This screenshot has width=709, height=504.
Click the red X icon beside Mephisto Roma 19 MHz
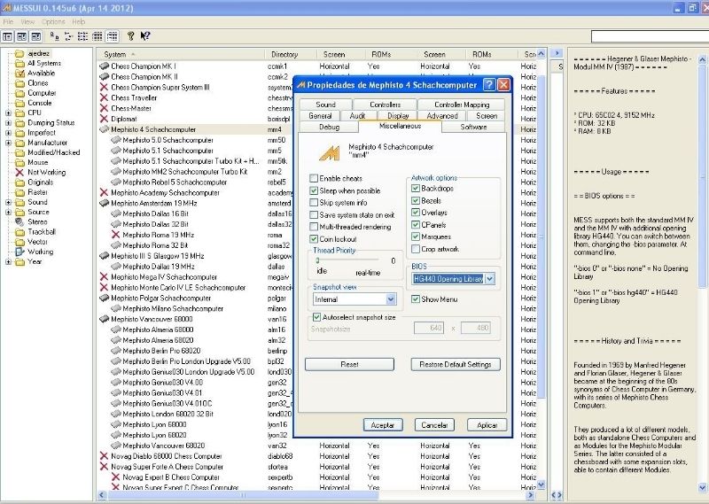(x=116, y=235)
